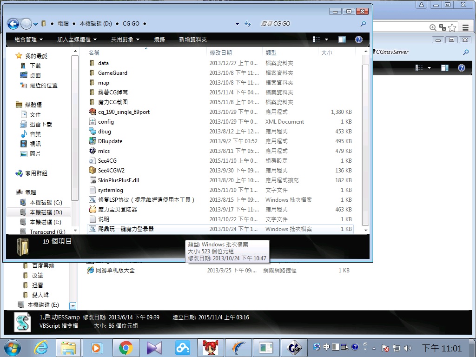
Task: Launch Internet Explorer from the taskbar
Action: pyautogui.click(x=41, y=348)
